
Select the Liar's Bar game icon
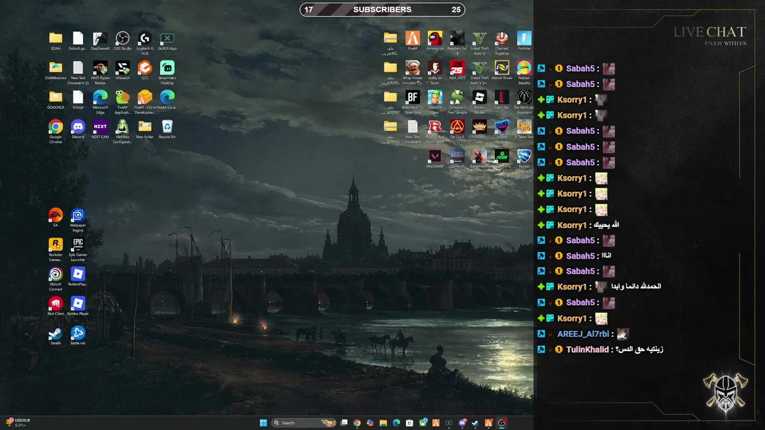pos(502,100)
